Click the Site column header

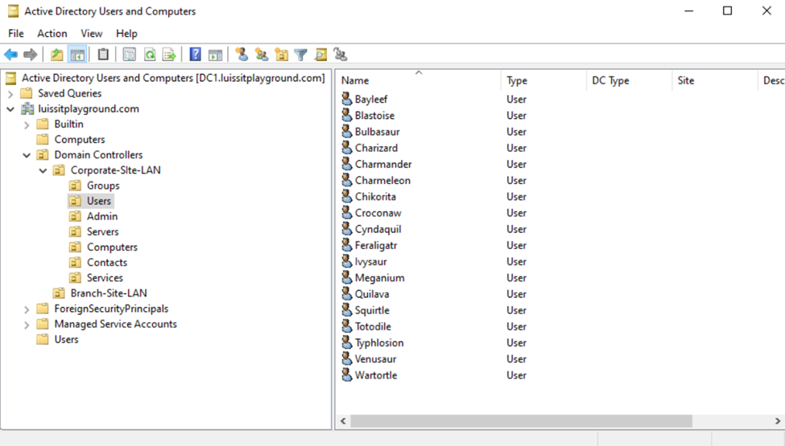coord(715,80)
